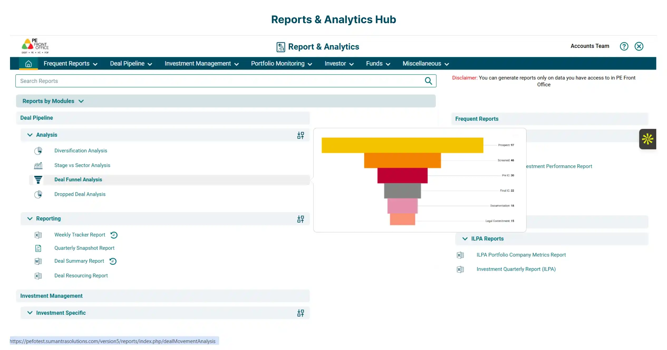Open the Weekly Tracker Report link

click(x=80, y=235)
